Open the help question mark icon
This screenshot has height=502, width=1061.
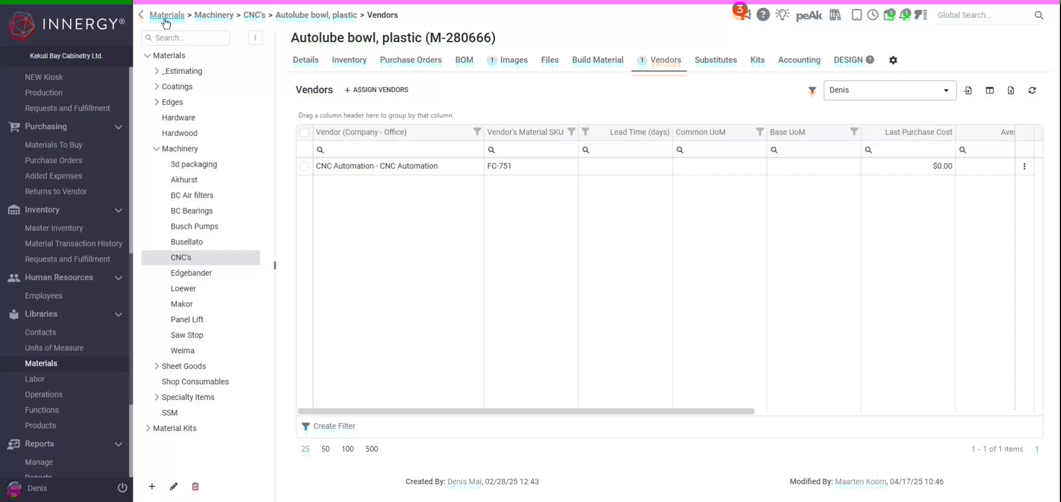[x=764, y=14]
